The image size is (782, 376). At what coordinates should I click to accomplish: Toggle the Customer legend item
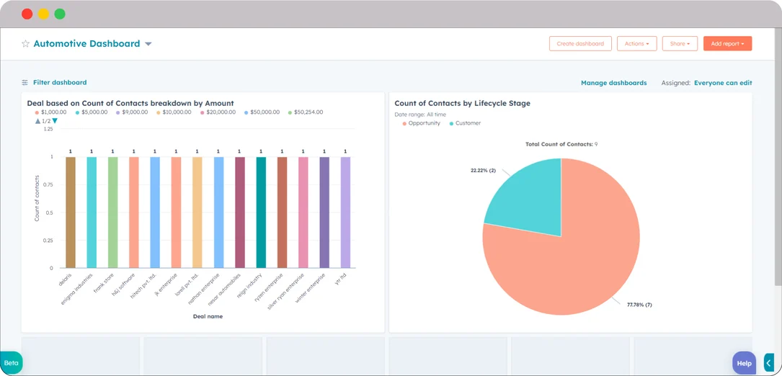[465, 123]
